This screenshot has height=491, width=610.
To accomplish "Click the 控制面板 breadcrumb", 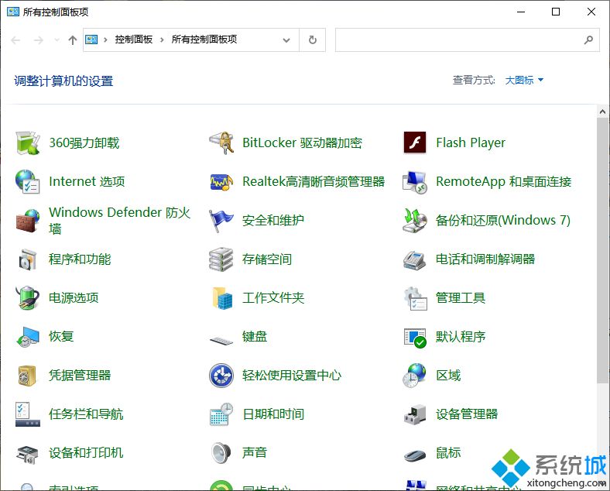I will coord(133,39).
